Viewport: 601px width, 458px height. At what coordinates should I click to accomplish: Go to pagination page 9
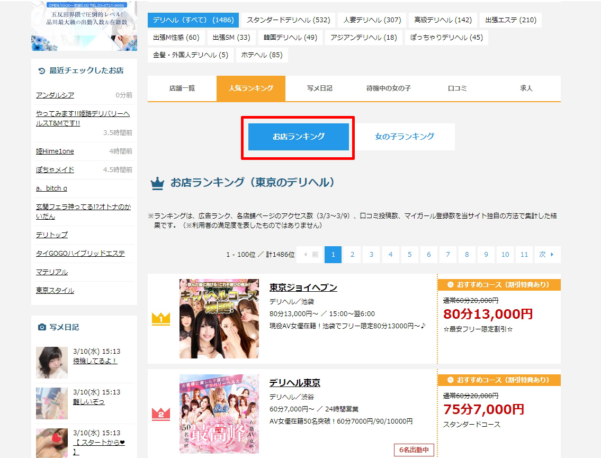coord(486,255)
